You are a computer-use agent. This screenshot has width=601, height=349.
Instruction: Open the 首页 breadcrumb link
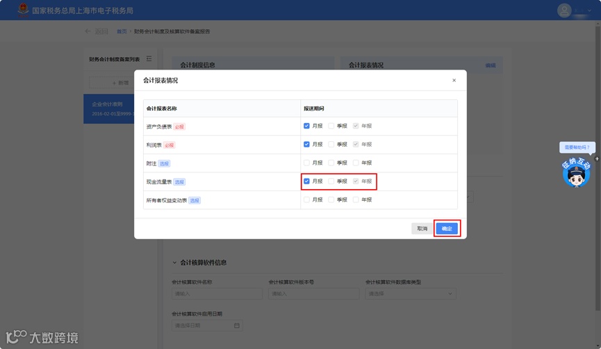tap(122, 31)
